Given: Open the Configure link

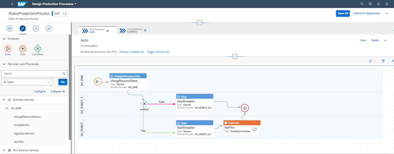Looking at the screenshot, I should [x=40, y=92].
